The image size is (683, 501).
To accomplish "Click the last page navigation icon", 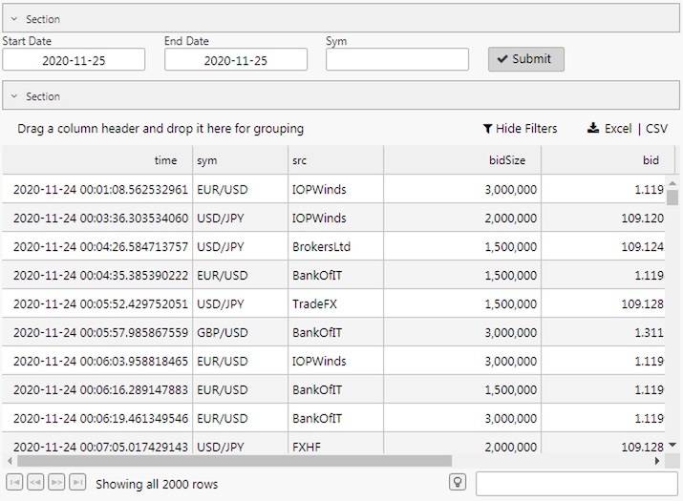I will click(x=77, y=483).
